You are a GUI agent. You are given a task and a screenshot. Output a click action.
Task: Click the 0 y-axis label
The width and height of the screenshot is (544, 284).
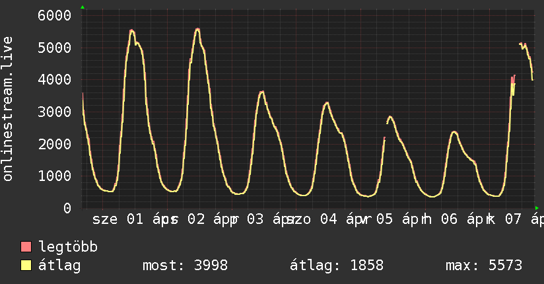tap(67, 208)
